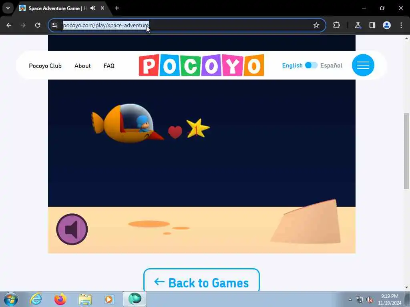Launch Internet Explorer from taskbar
This screenshot has height=307, width=410.
pos(36,299)
